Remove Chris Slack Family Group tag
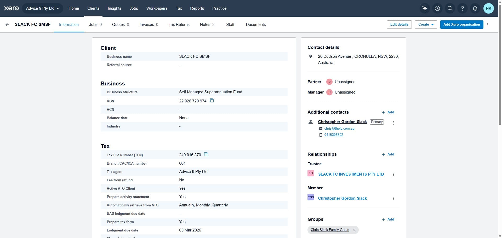Viewport: 502px width, 238px height. 354,230
